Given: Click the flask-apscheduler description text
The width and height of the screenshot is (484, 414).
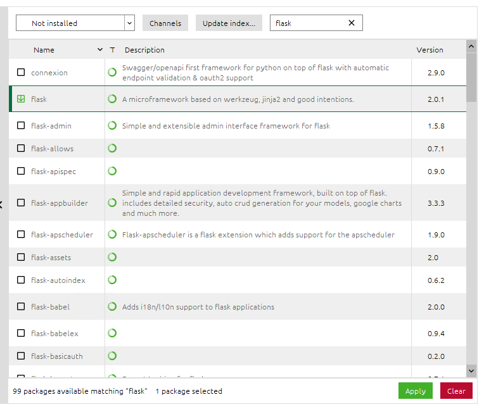Looking at the screenshot, I should point(258,235).
